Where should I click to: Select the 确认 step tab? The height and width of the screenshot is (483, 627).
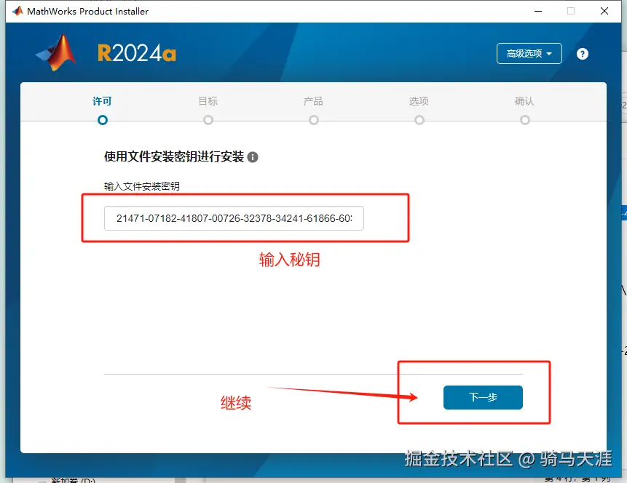(x=524, y=108)
